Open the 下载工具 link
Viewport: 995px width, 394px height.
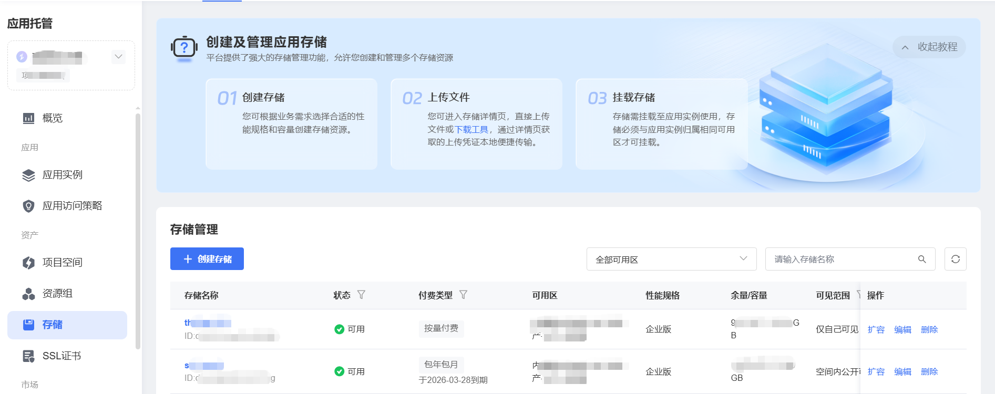(471, 129)
